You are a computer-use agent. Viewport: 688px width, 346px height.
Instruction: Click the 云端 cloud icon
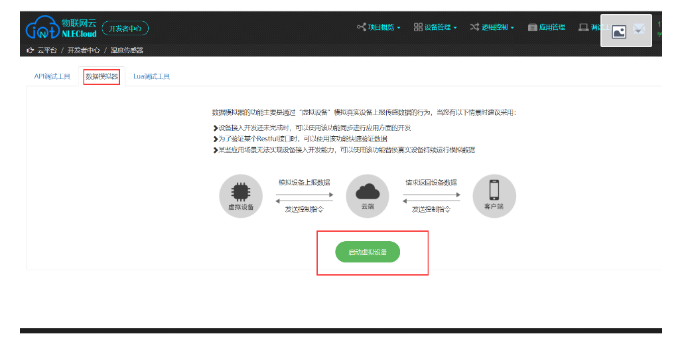368,192
